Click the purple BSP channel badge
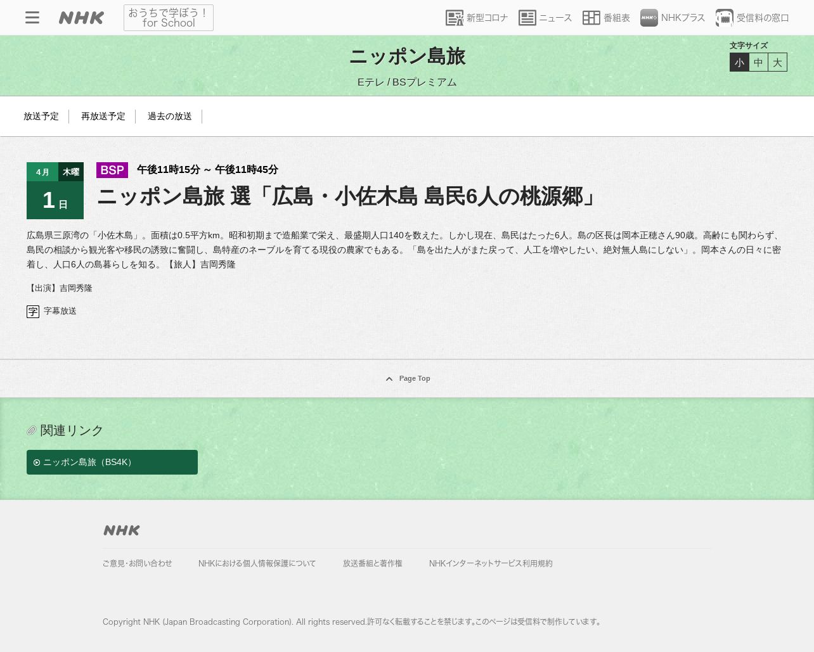 112,170
